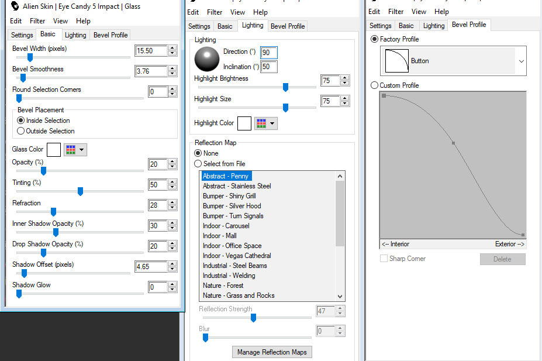Decrease Tinting value spinner down
The width and height of the screenshot is (542, 361).
click(172, 187)
